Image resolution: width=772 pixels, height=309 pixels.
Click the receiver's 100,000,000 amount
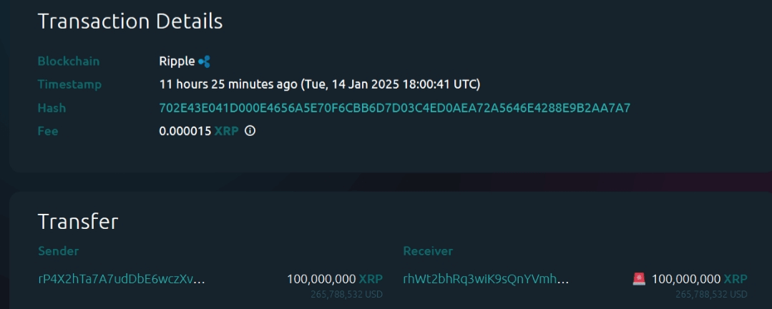(686, 279)
